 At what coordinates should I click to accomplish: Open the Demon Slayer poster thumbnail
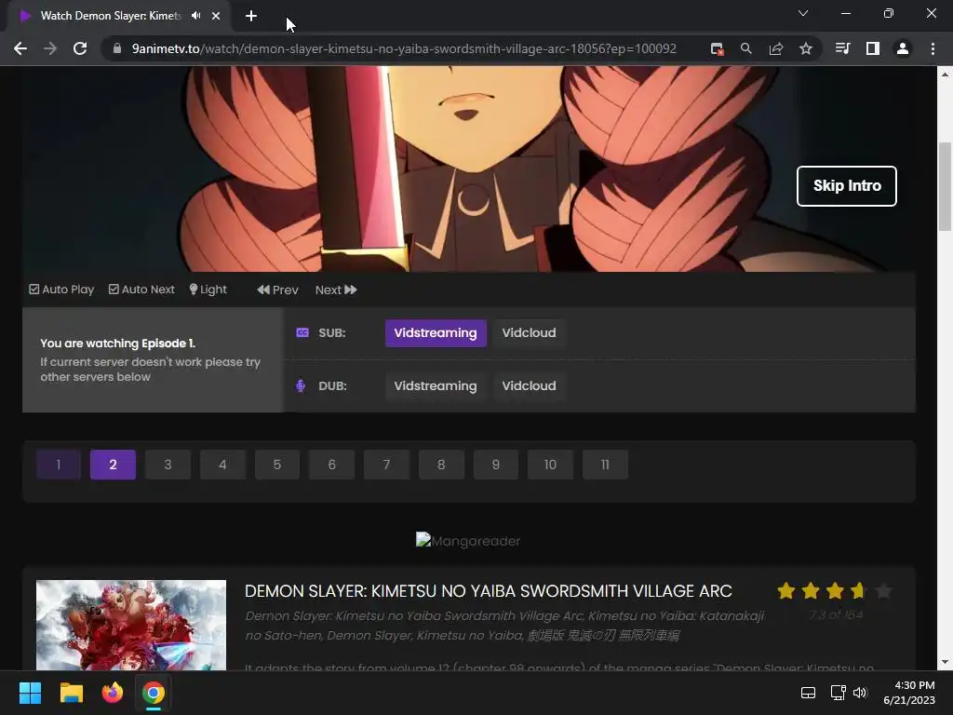(130, 625)
